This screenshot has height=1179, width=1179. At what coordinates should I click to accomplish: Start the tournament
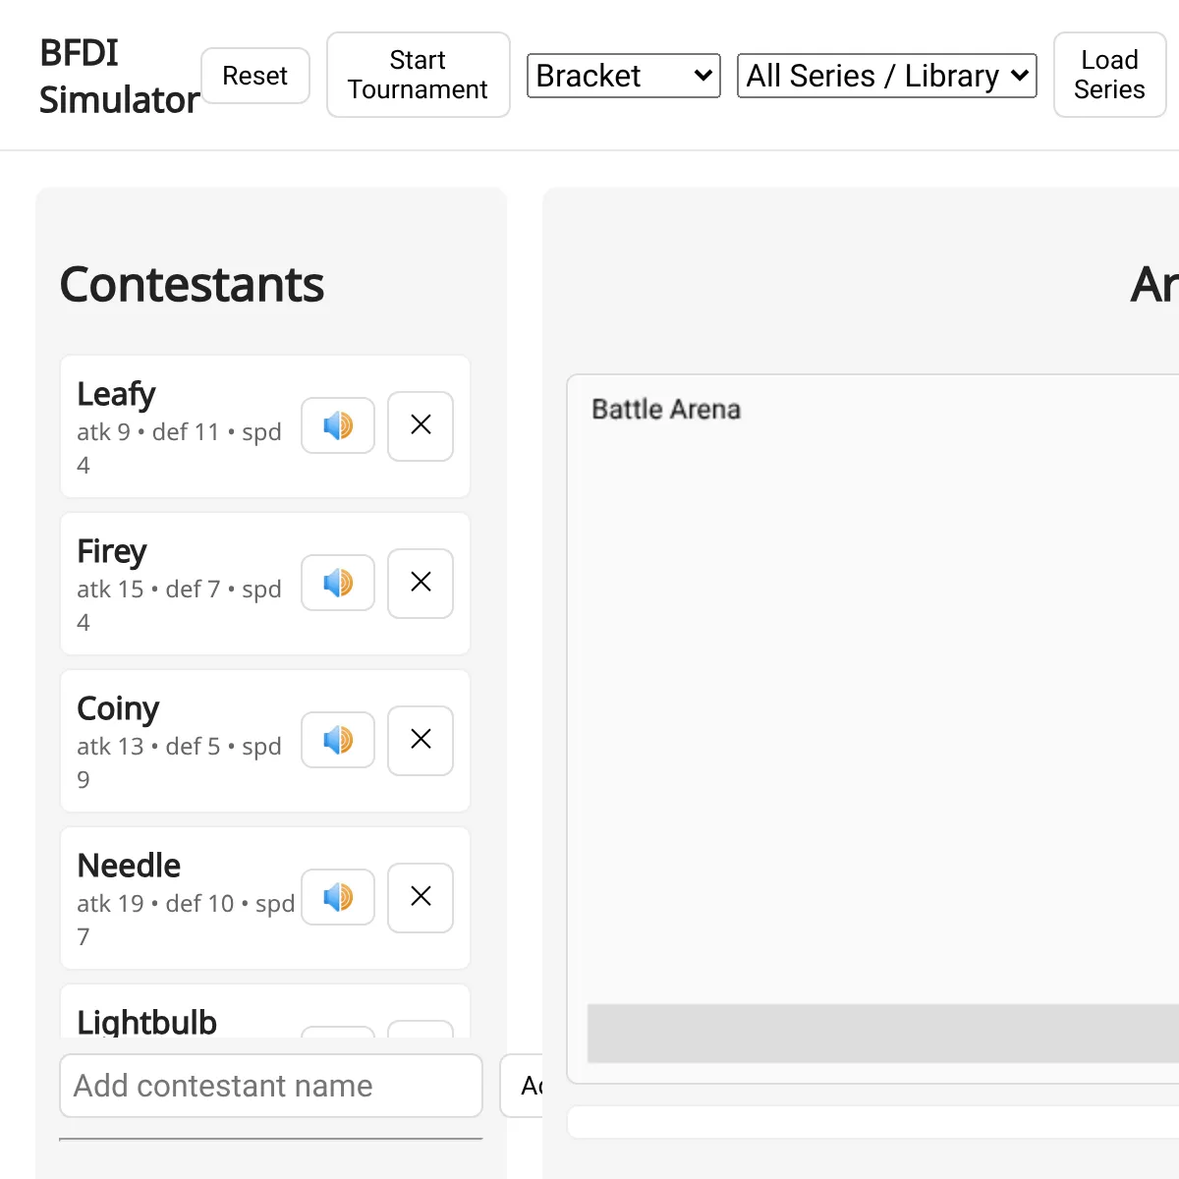(x=419, y=75)
